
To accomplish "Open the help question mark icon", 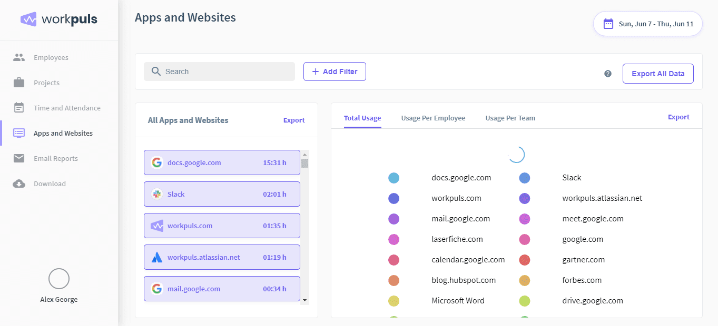I will (x=607, y=74).
